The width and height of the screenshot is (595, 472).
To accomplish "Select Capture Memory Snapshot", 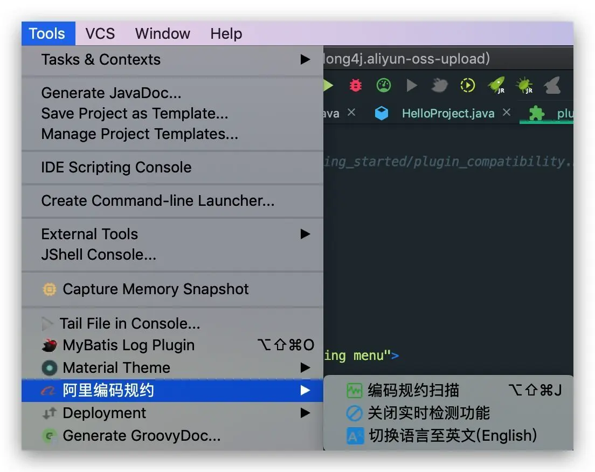I will click(155, 289).
